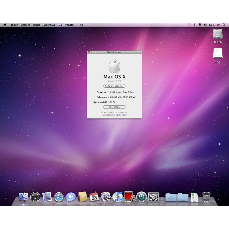Click the Meer info... button
The height and width of the screenshot is (229, 229).
114,107
